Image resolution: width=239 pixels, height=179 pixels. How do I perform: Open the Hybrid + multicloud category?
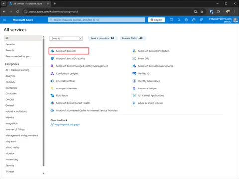pos(16,111)
